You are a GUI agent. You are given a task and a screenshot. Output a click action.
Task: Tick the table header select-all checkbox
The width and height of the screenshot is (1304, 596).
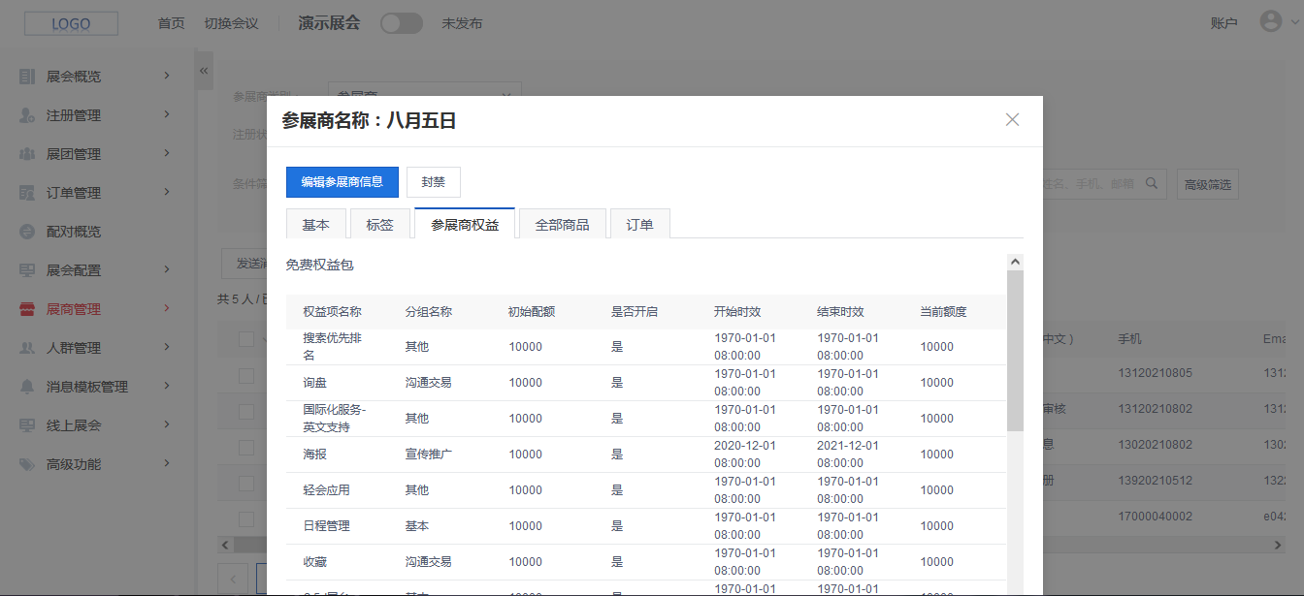(246, 339)
